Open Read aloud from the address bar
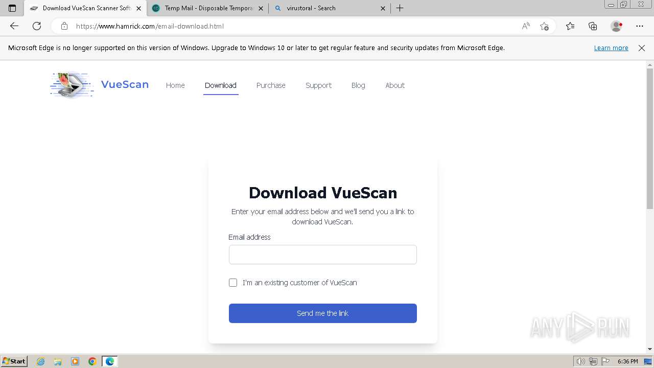Screen dimensions: 654x368 526,26
